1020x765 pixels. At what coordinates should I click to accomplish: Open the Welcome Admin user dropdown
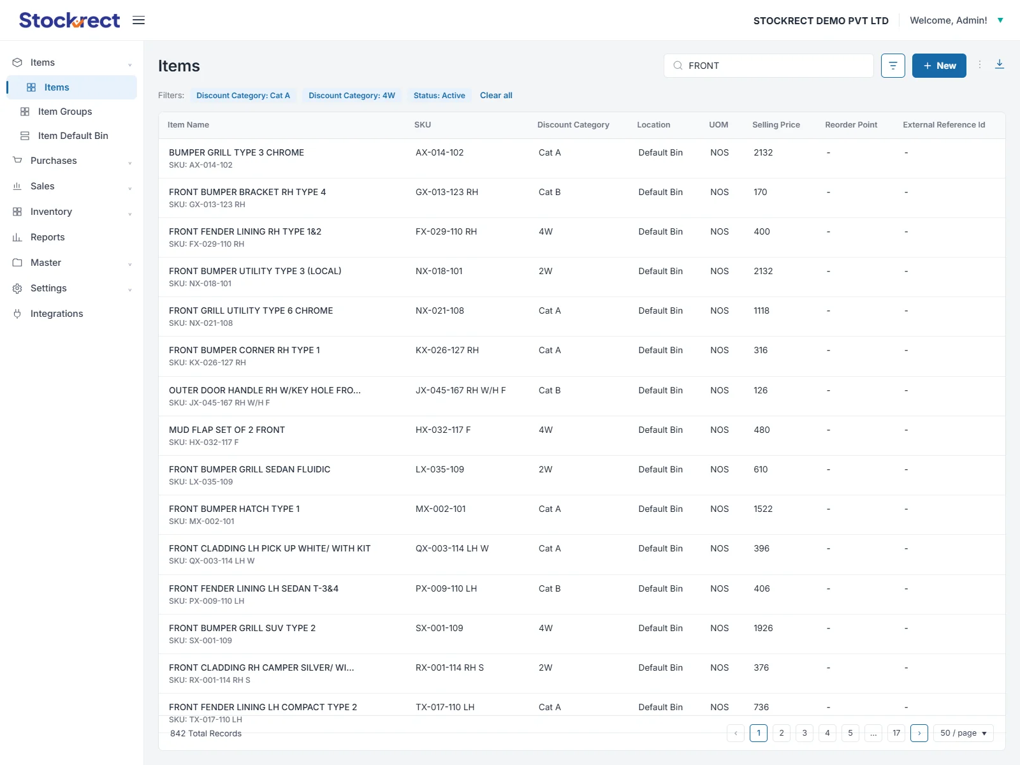(957, 20)
